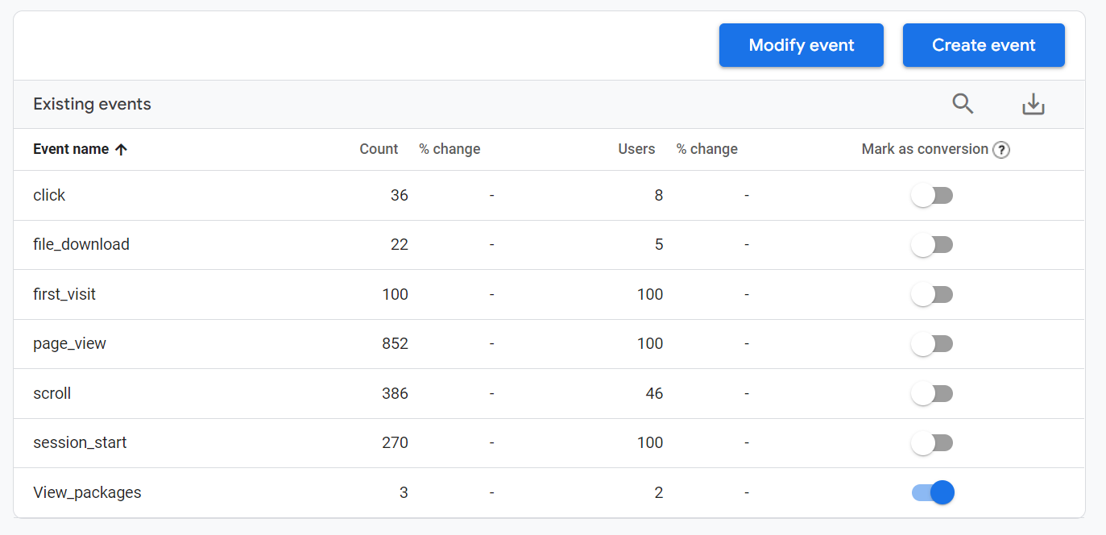
Task: Click the help icon beside Mark as conversion
Action: point(1000,150)
